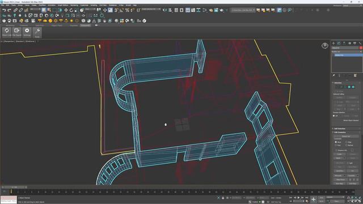Screen dimensions: 363x204
Task: Click the Redo arrow in main toolbar
Action: pos(9,10)
